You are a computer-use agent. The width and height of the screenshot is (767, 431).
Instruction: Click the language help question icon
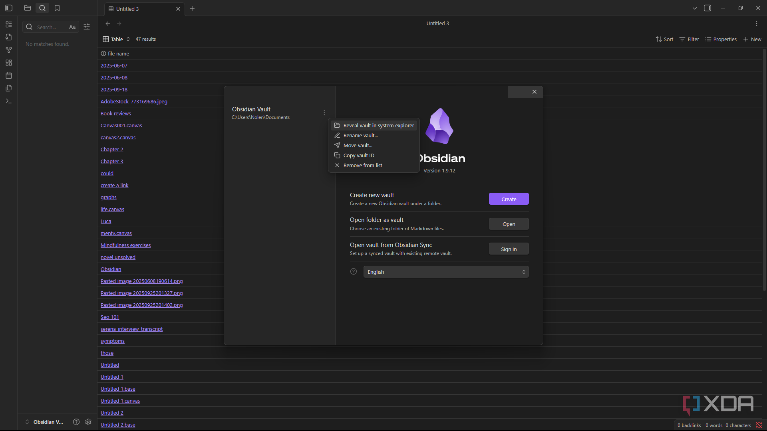(354, 271)
